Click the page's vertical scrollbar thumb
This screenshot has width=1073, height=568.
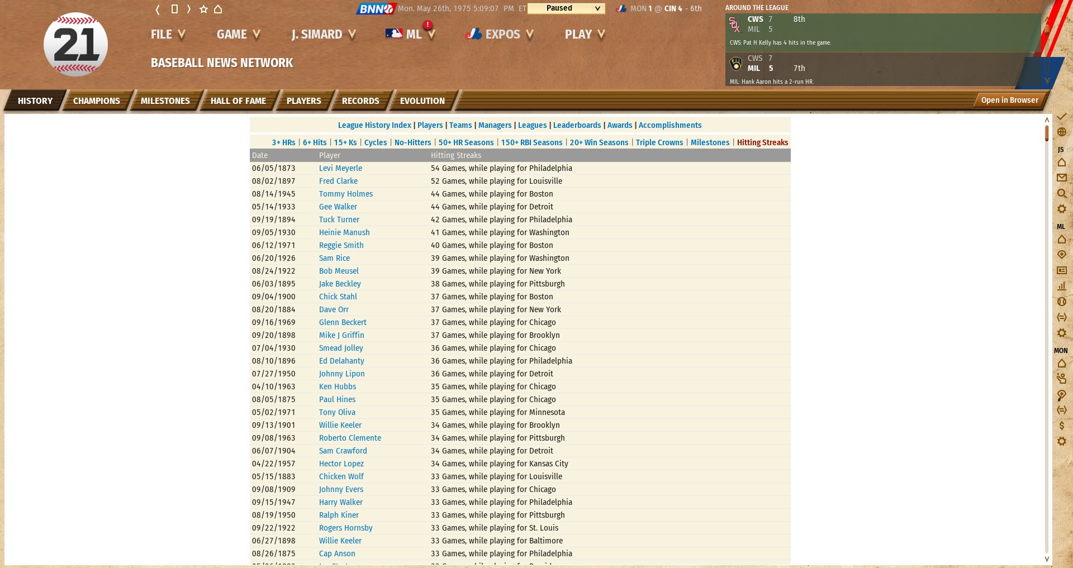point(1047,133)
